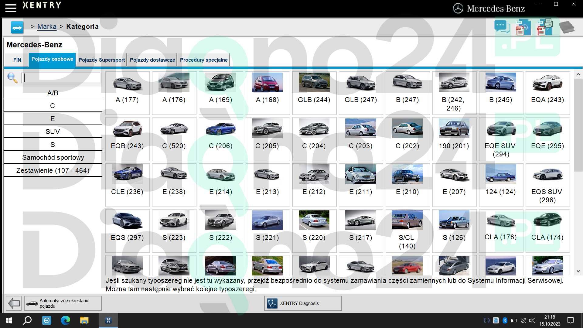Image resolution: width=583 pixels, height=328 pixels.
Task: Select the S (126) model tile
Action: pos(454,231)
